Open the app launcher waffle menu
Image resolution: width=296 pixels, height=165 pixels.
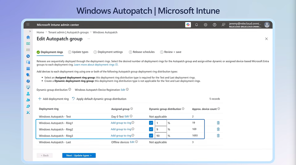[28, 25]
